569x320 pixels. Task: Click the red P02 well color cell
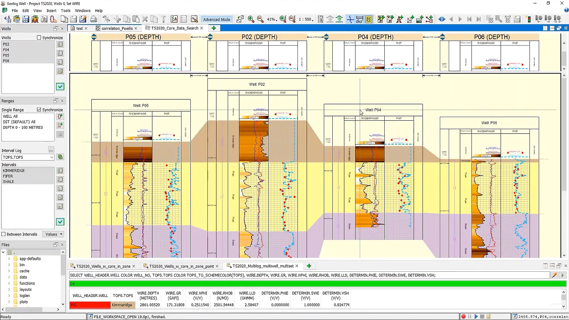[90, 305]
